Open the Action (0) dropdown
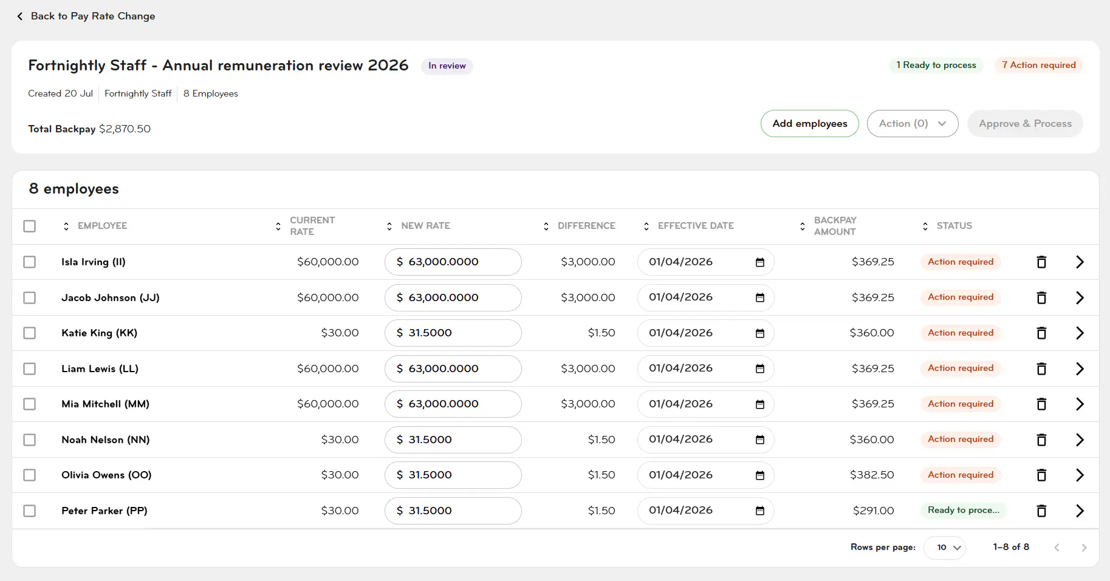1110x581 pixels. (913, 123)
